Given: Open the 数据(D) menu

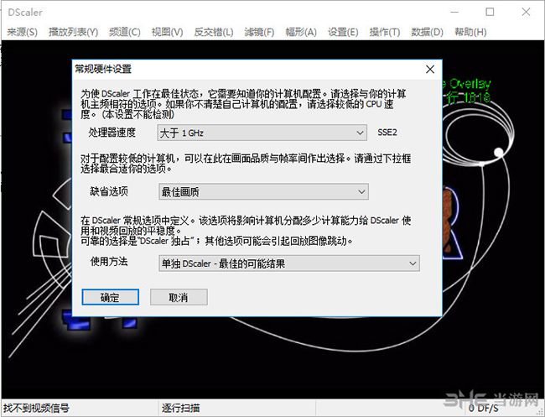Looking at the screenshot, I should click(x=427, y=32).
